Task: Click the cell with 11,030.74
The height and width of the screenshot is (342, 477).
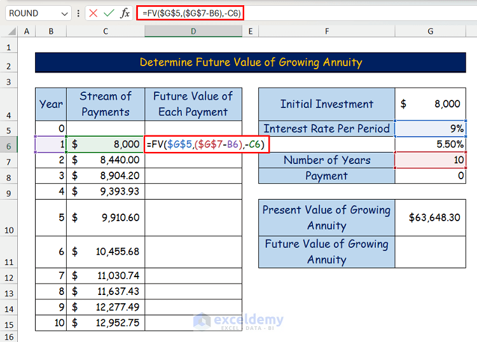Action: (x=106, y=276)
